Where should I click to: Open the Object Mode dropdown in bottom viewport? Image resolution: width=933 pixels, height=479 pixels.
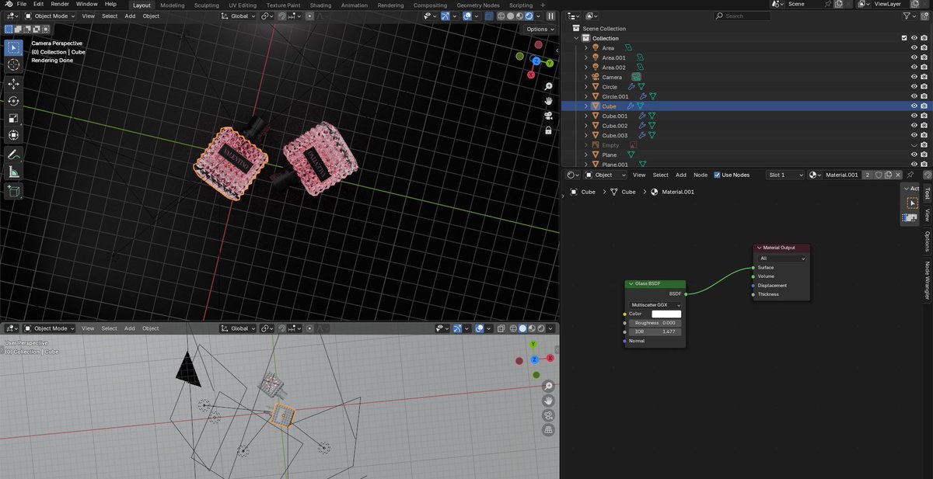49,328
